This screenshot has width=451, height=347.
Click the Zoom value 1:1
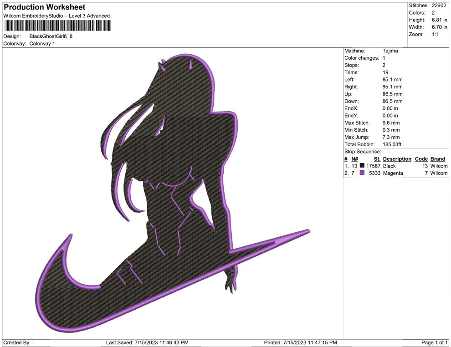435,35
